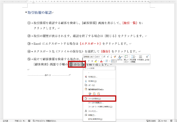177x122 pixels.
Task: Toggle numbered list button in mini toolbar
Action: [113, 61]
